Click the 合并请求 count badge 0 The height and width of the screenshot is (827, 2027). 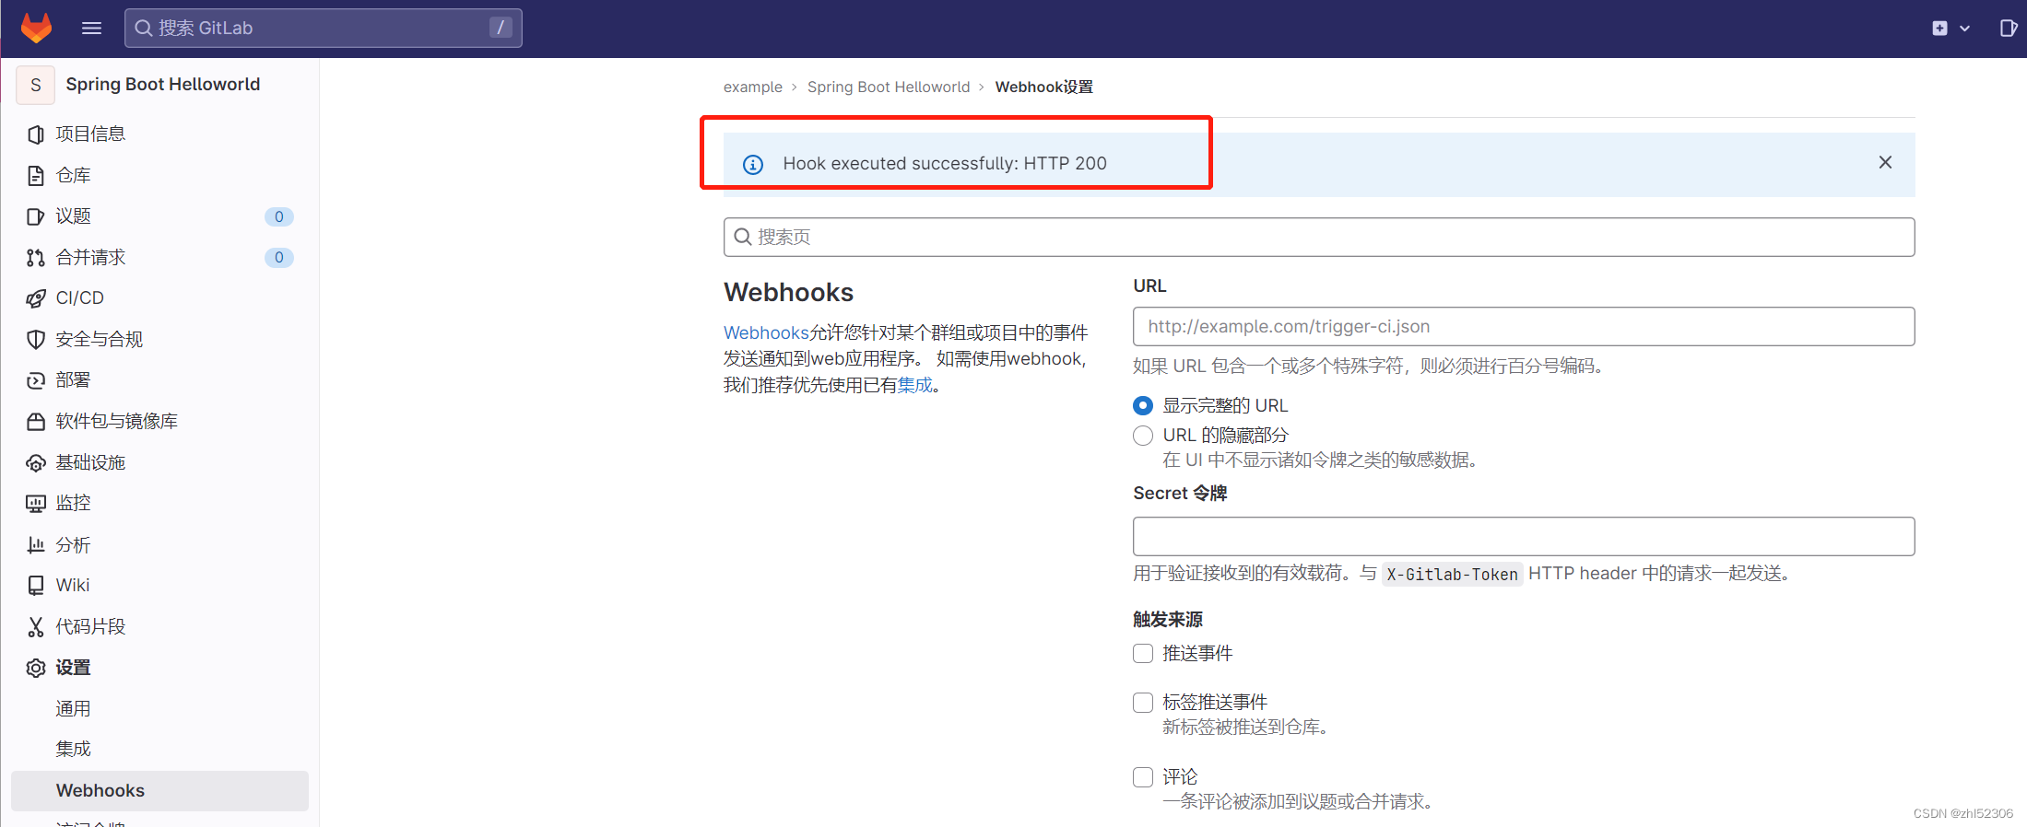tap(279, 257)
